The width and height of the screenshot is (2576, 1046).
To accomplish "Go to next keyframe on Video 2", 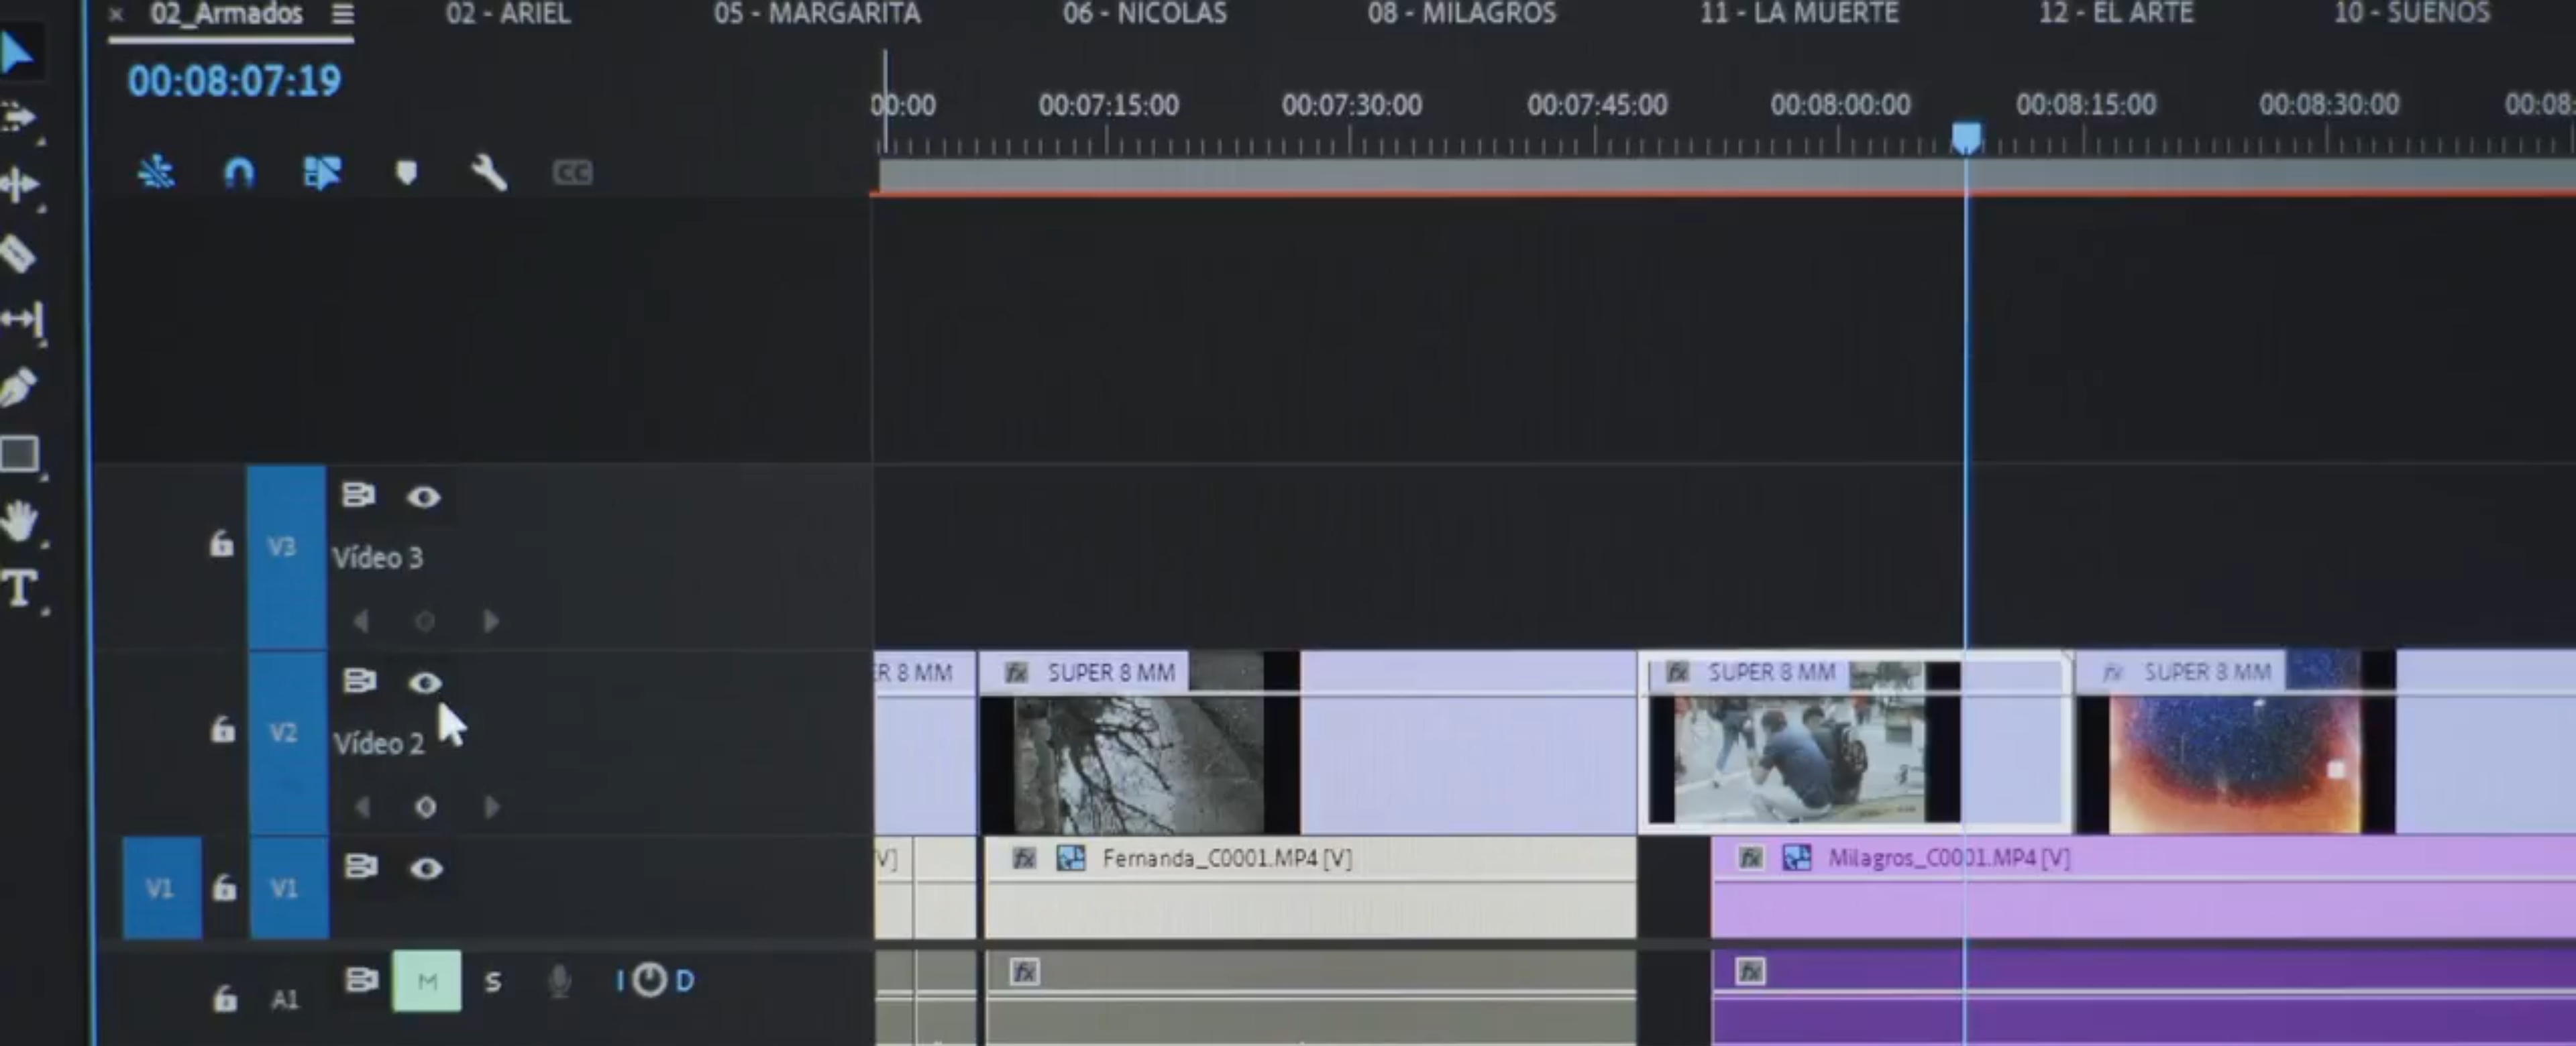I will (491, 807).
